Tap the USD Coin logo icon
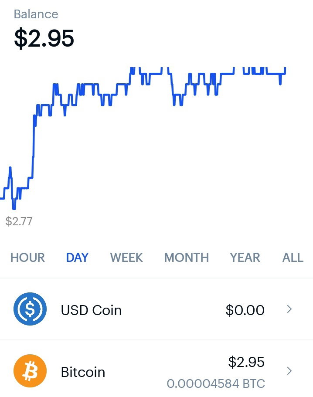 (x=30, y=309)
